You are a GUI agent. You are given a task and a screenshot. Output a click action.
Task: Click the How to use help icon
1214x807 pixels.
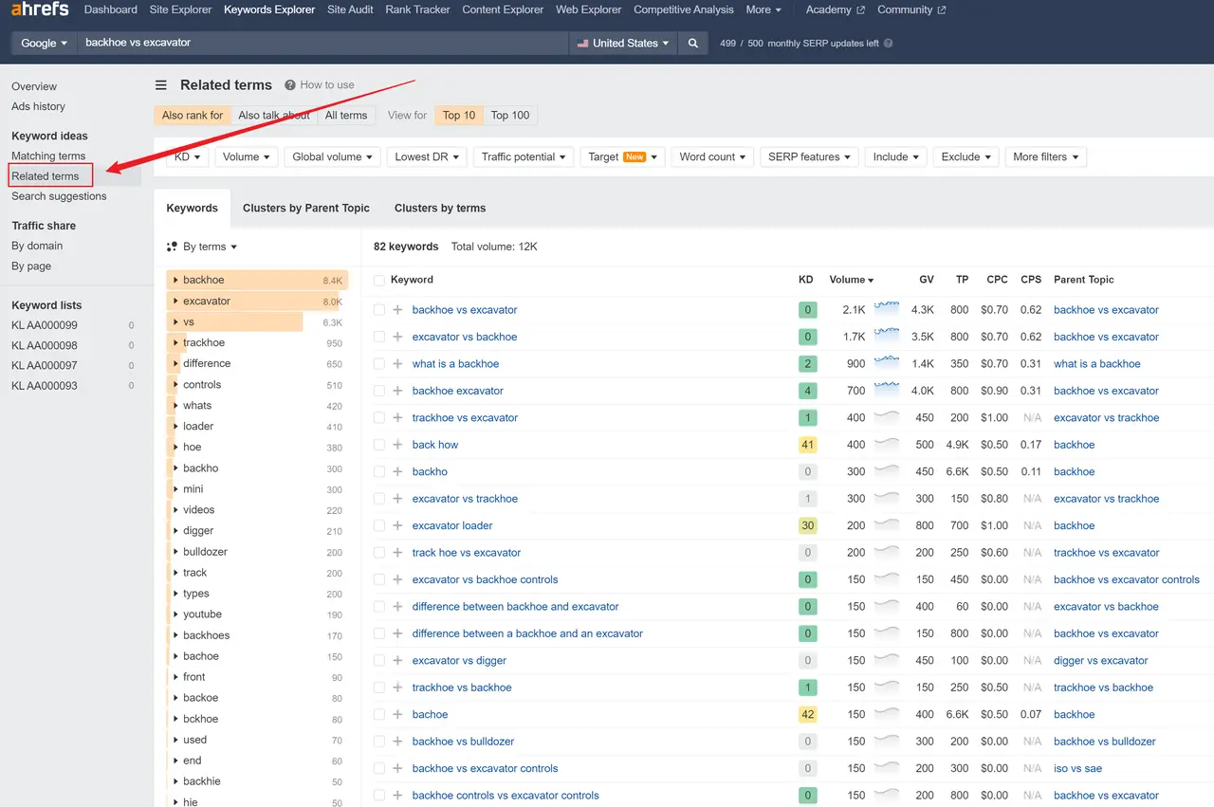(x=290, y=85)
